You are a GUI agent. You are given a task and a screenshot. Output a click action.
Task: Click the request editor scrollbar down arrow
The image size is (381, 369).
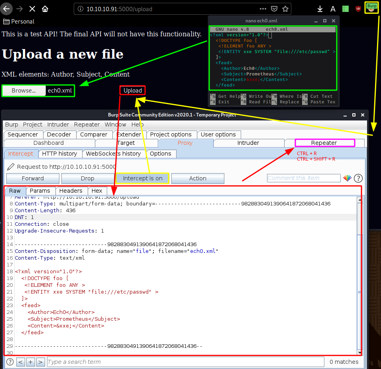[359, 352]
